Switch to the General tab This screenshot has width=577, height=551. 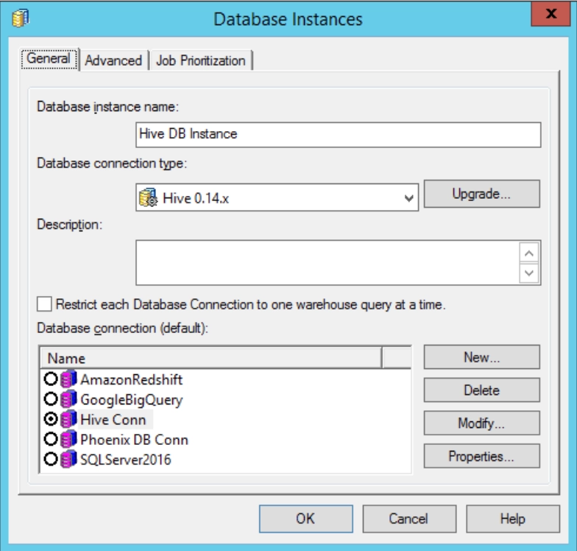[49, 59]
